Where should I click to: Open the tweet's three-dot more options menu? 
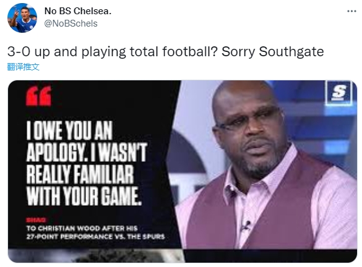[351, 11]
